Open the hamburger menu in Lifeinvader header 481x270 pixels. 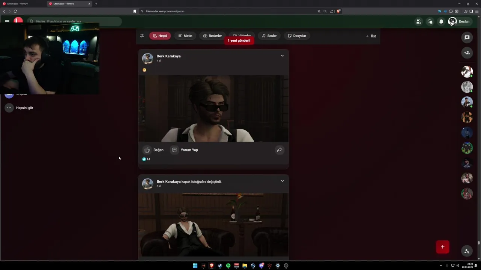coord(7,21)
